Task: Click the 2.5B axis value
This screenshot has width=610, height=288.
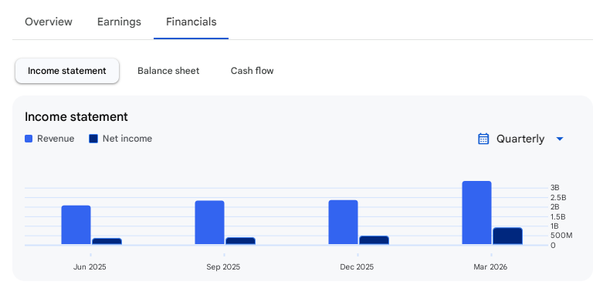Action: 558,197
